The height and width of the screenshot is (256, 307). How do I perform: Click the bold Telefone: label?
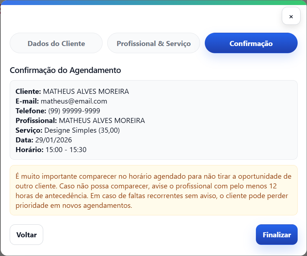point(31,111)
